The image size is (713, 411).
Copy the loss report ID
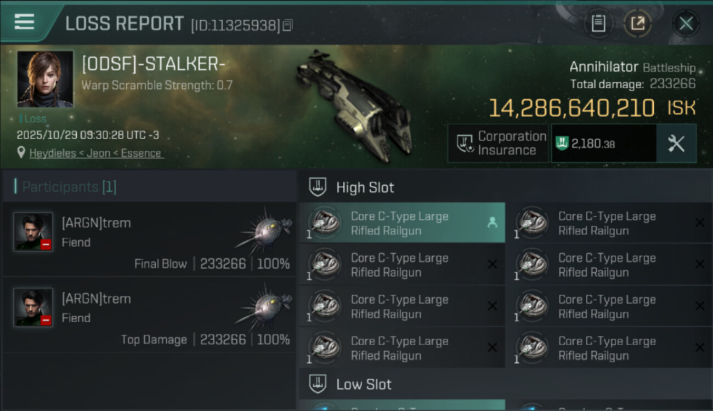pyautogui.click(x=288, y=25)
